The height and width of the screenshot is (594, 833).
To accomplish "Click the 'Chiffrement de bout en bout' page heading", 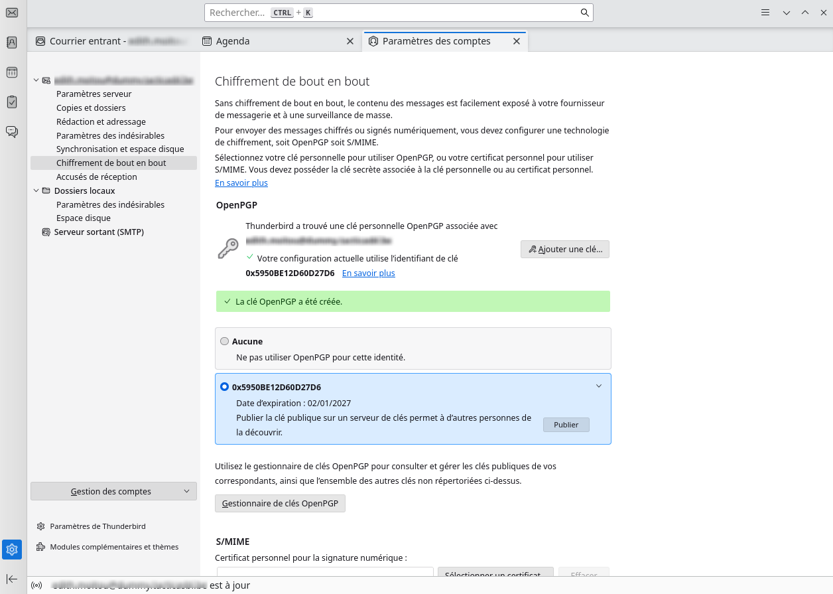I will pyautogui.click(x=292, y=82).
